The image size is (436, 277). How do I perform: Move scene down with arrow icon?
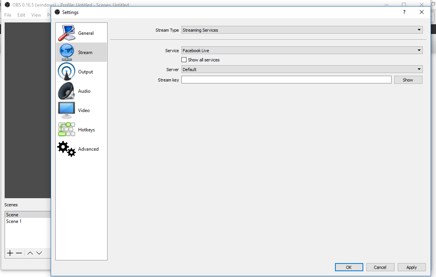pyautogui.click(x=39, y=253)
